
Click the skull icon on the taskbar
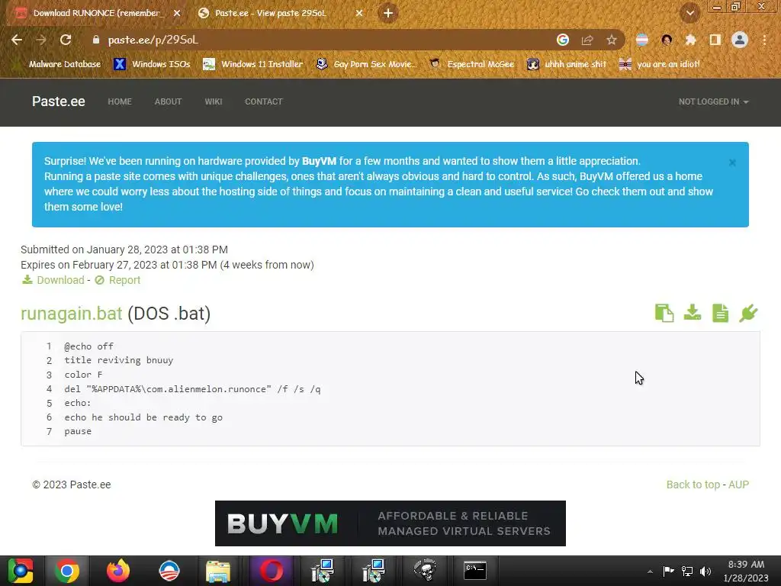pyautogui.click(x=425, y=571)
